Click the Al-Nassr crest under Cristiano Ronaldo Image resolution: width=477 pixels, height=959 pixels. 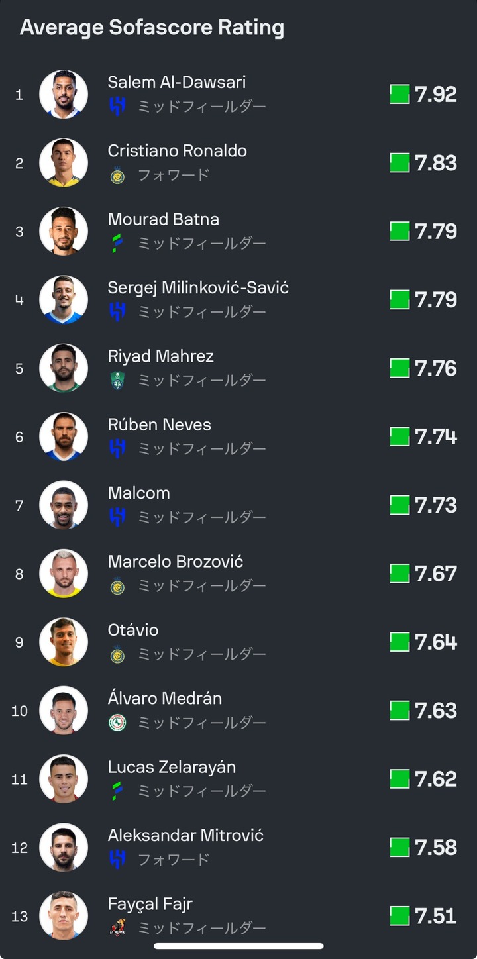[117, 175]
